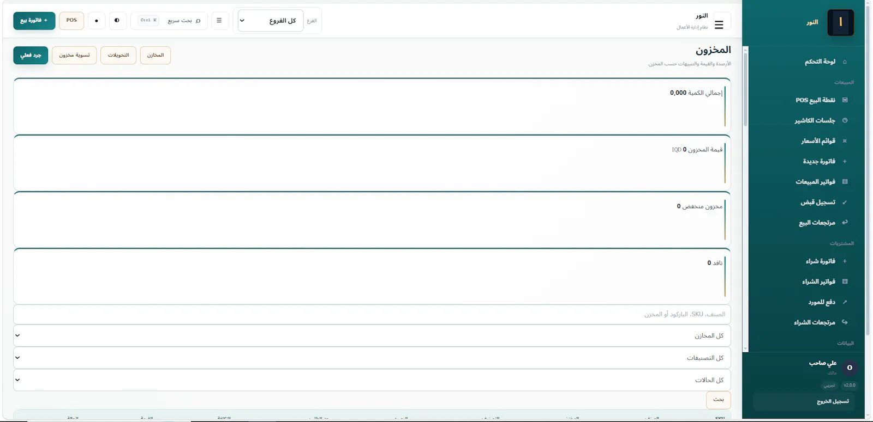Expand the كل التصنيفات category filter
Screen dimensions: 873x422
(x=372, y=358)
